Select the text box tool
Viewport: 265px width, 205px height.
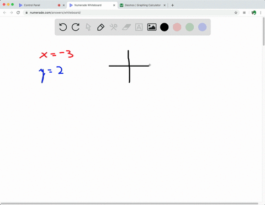point(139,27)
